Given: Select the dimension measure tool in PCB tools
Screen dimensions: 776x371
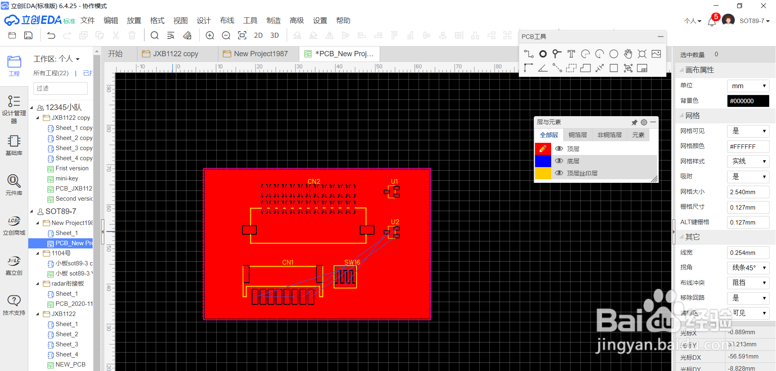Looking at the screenshot, I should [600, 68].
